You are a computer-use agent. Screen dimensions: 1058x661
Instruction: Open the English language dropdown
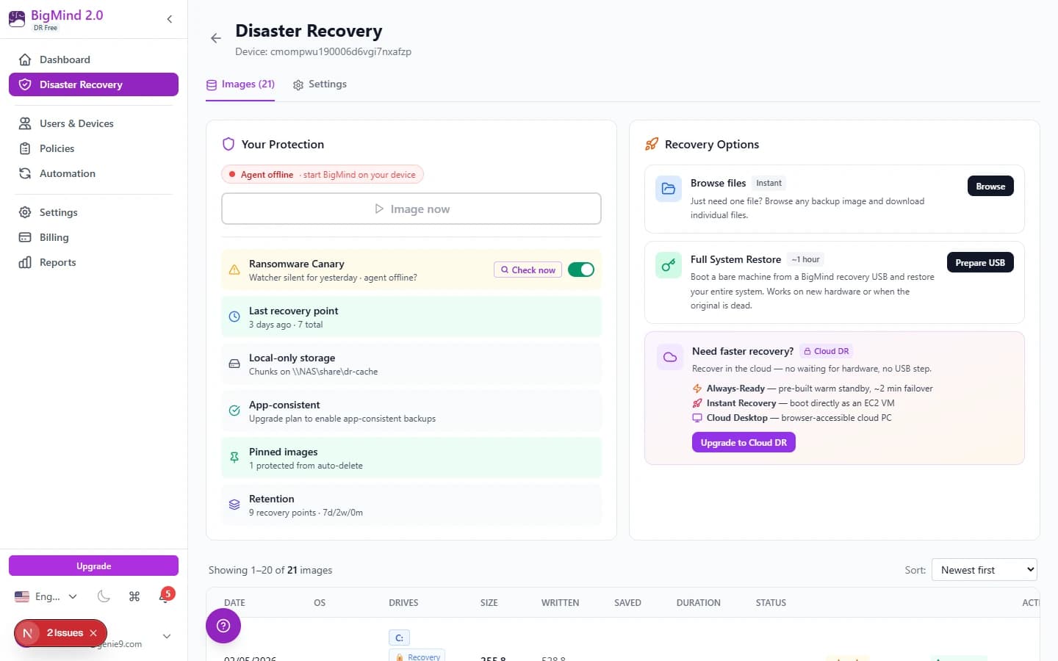pos(46,596)
